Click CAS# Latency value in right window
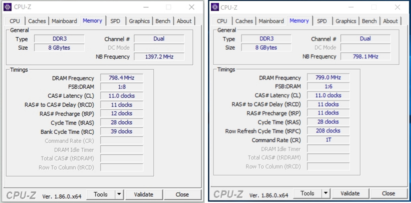This screenshot has width=411, height=203. [x=328, y=95]
